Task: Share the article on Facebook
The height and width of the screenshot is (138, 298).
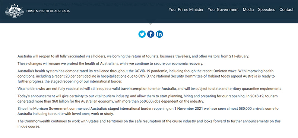Action: pos(151,34)
